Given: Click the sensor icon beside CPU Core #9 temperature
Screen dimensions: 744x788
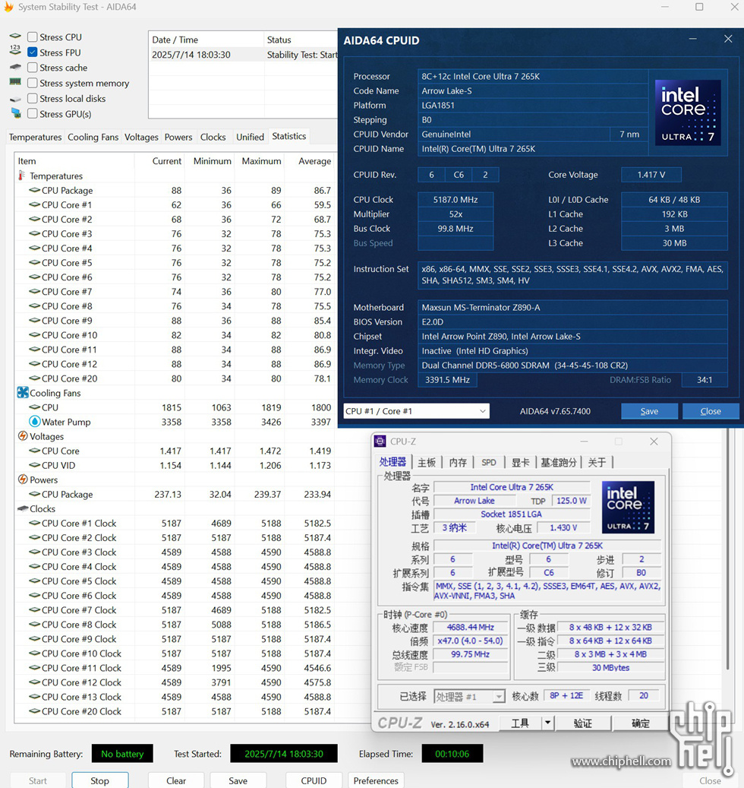Looking at the screenshot, I should (35, 320).
